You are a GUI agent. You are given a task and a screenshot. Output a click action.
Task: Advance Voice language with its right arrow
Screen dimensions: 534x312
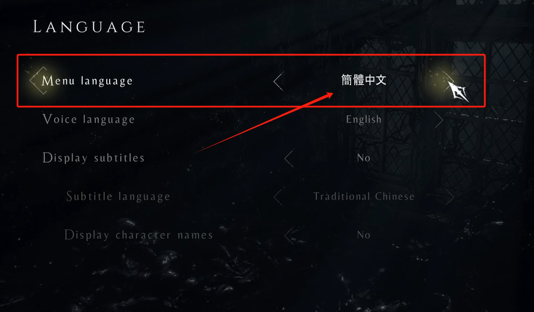coord(439,119)
